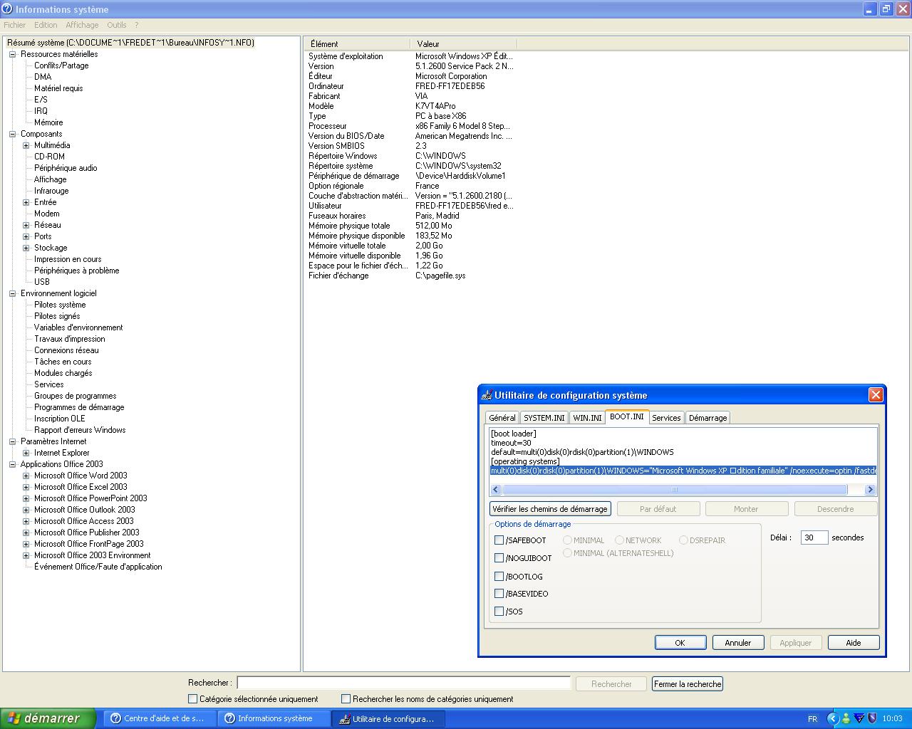Select Rapport d'erreurs Windows tree item

[80, 430]
